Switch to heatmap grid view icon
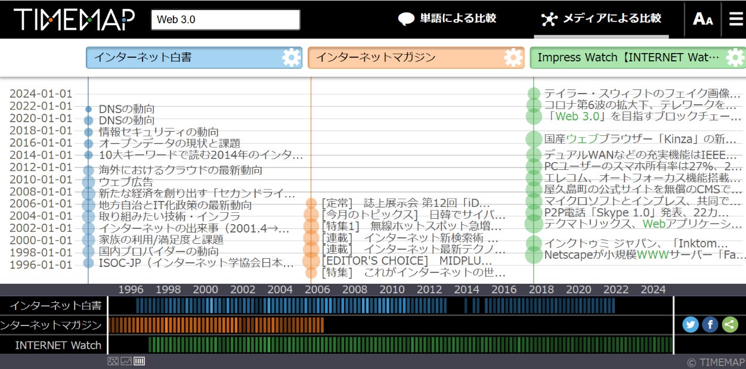Viewport: 746px width, 369px height. coord(113,361)
